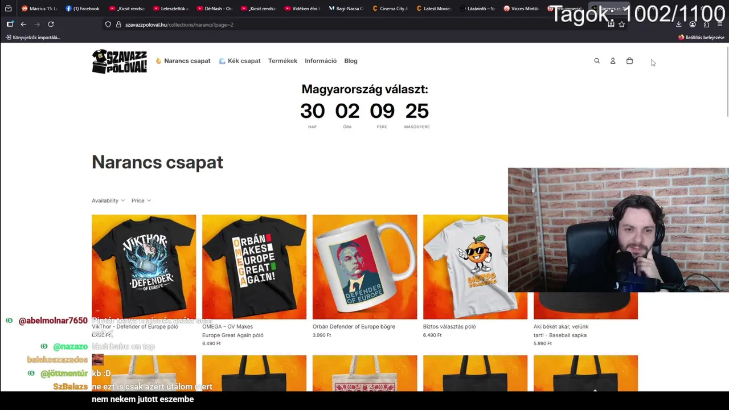The width and height of the screenshot is (729, 410).
Task: Open the Információ page link
Action: coord(321,61)
